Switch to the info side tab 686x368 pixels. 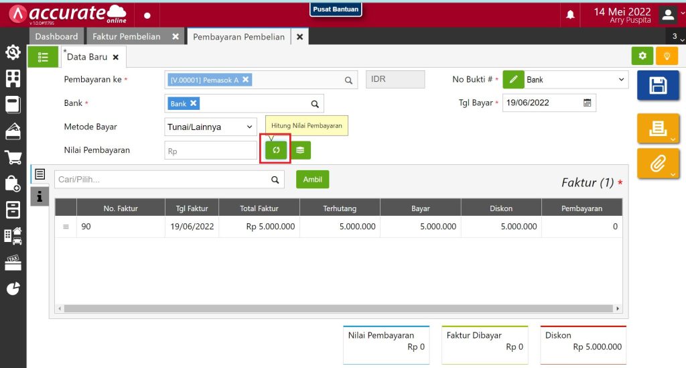(40, 196)
